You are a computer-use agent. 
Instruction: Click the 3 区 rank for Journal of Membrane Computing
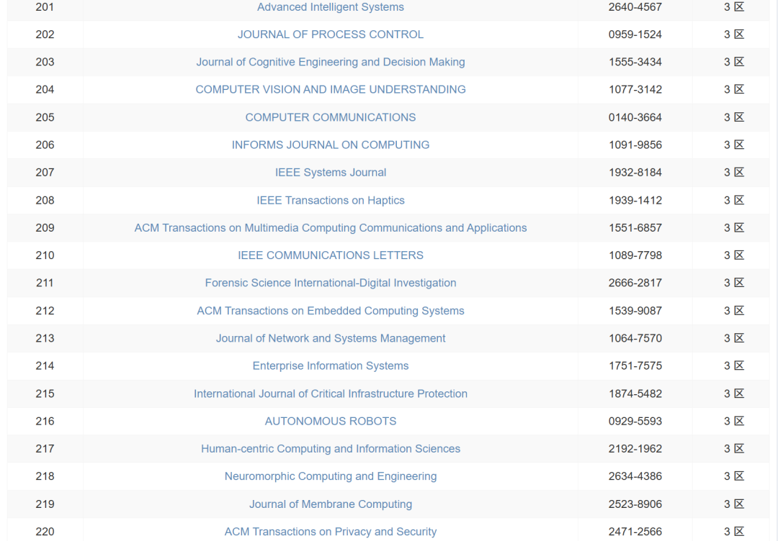[734, 504]
